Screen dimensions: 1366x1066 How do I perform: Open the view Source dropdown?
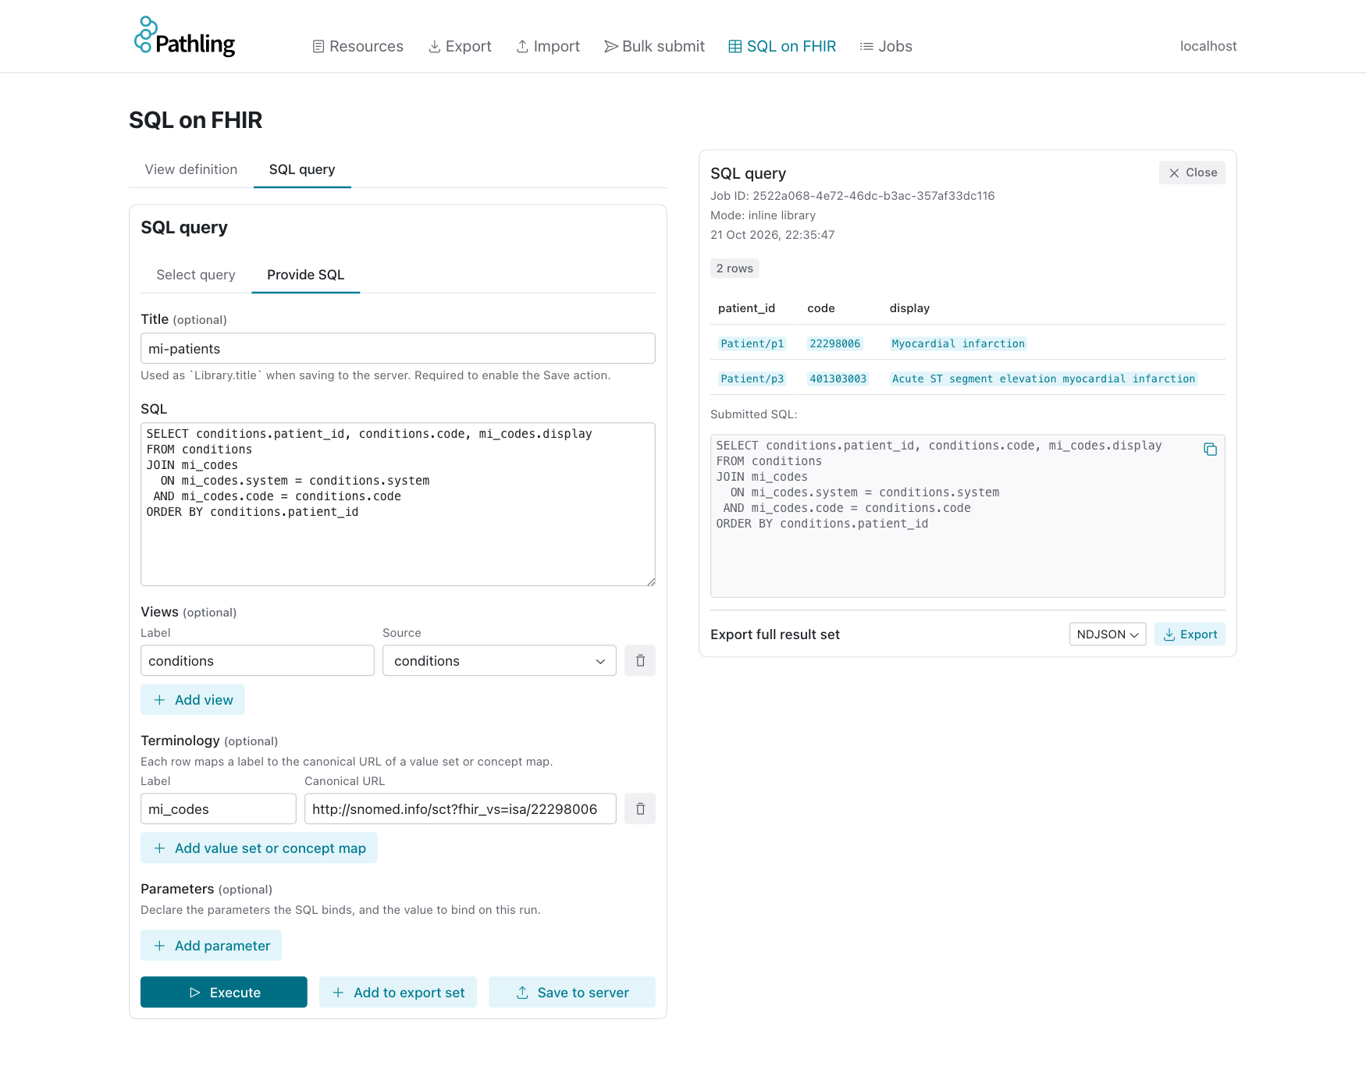[500, 661]
